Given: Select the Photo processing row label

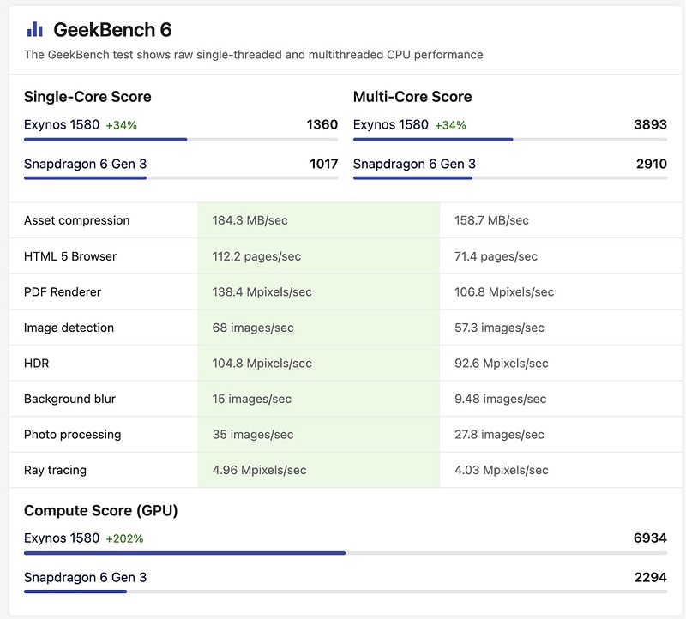Looking at the screenshot, I should [73, 435].
